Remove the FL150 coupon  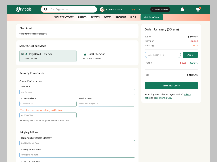pos(194,63)
